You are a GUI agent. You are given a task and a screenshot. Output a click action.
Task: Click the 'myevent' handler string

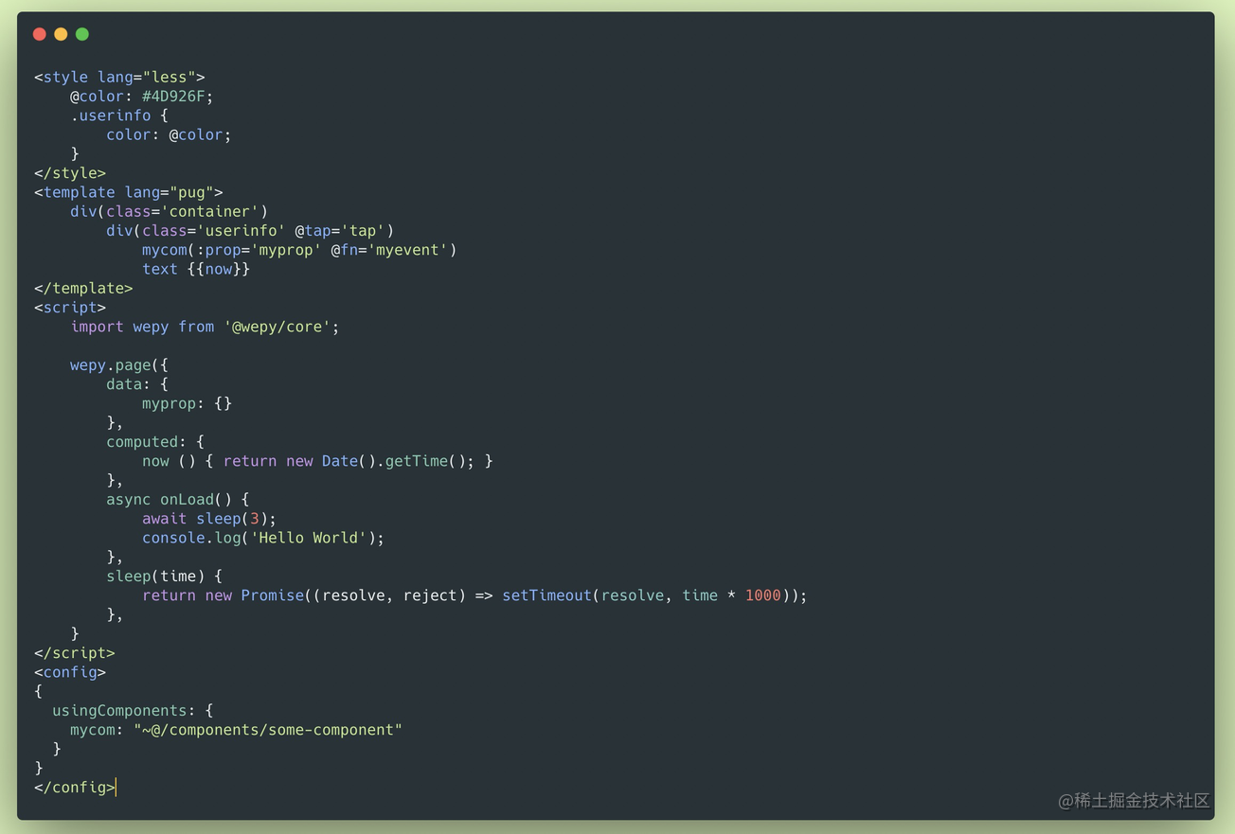tap(407, 250)
